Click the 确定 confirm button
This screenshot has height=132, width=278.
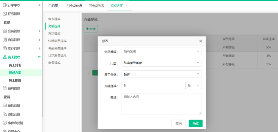tap(196, 124)
